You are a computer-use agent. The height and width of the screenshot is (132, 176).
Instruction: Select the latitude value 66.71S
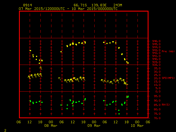point(79,5)
